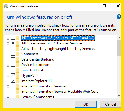
Task: Select the 'Guarded Host' label
Action: click(x=32, y=70)
